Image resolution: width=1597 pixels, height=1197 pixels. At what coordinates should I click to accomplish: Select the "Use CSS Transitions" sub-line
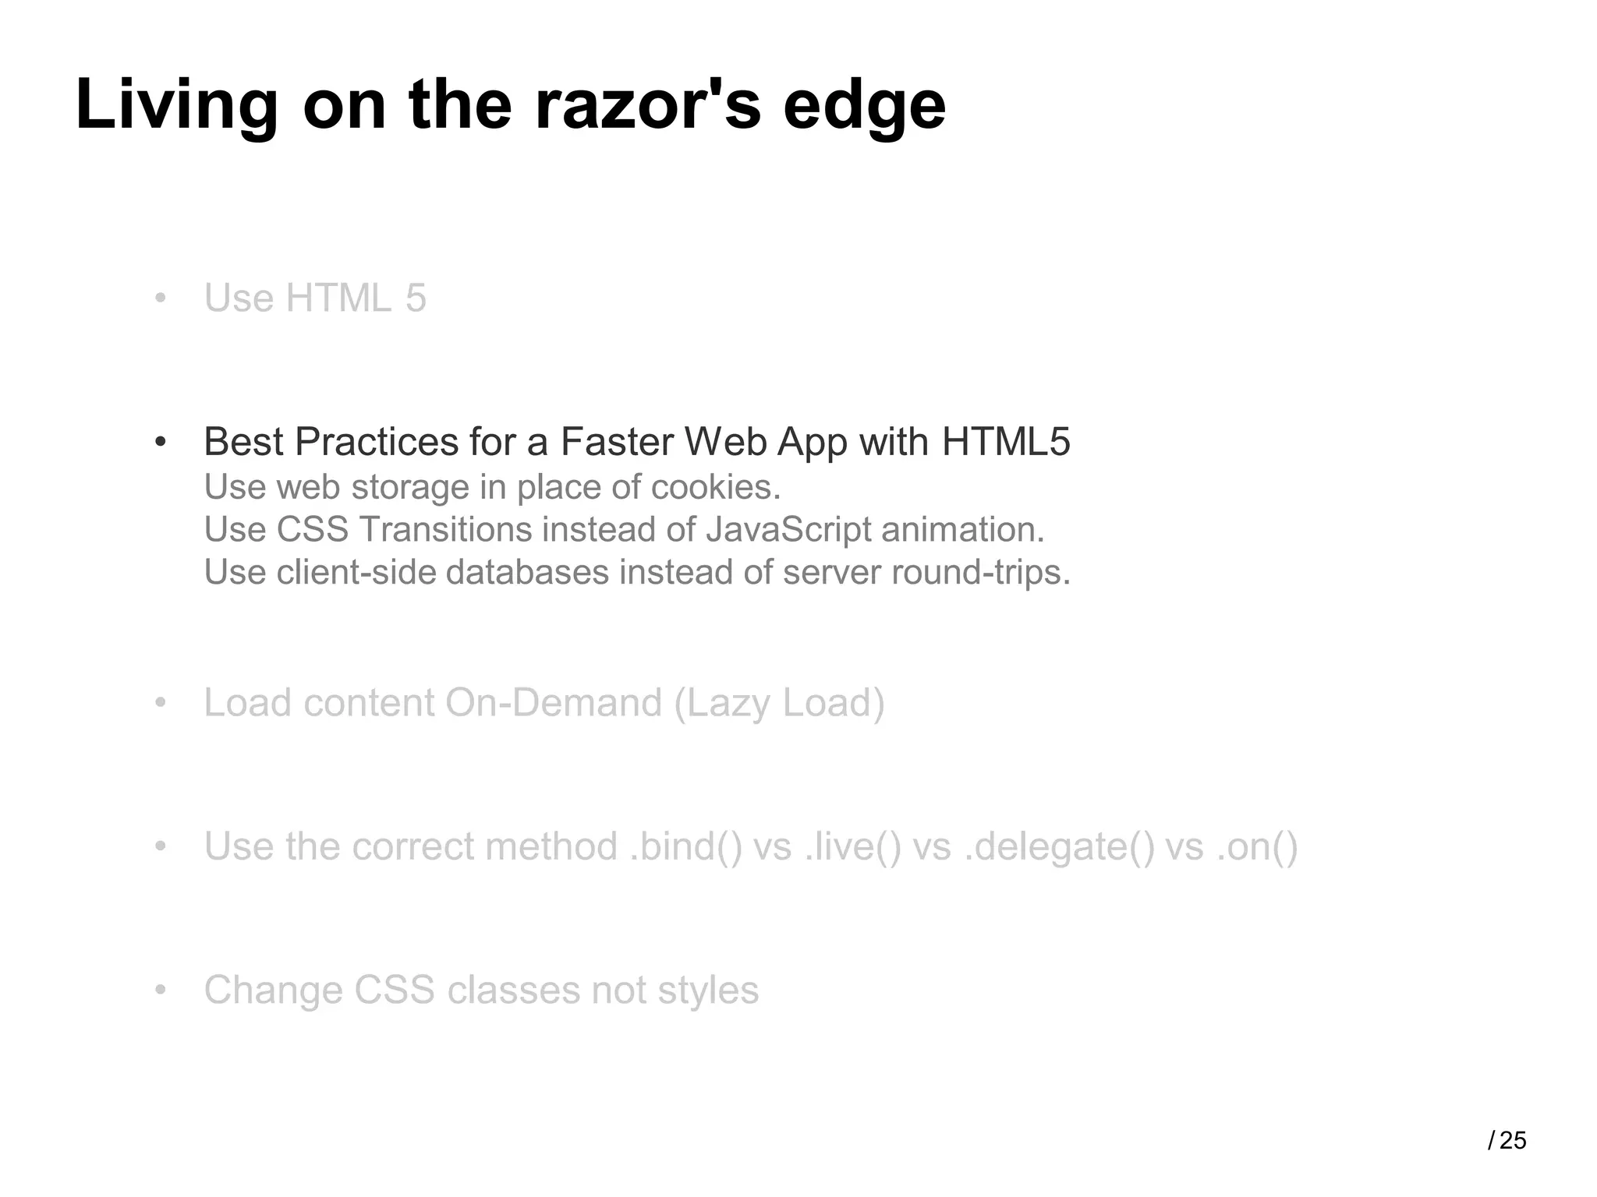pyautogui.click(x=624, y=530)
